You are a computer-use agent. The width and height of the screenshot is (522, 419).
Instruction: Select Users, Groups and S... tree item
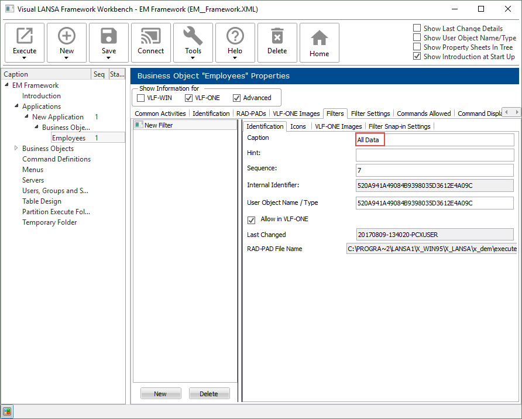point(55,191)
